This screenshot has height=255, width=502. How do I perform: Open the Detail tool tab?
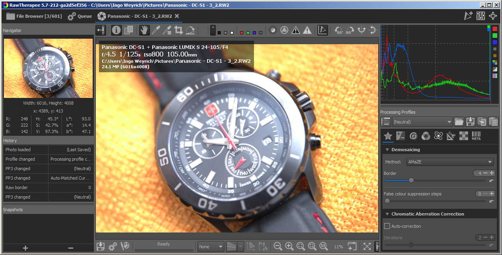click(413, 136)
